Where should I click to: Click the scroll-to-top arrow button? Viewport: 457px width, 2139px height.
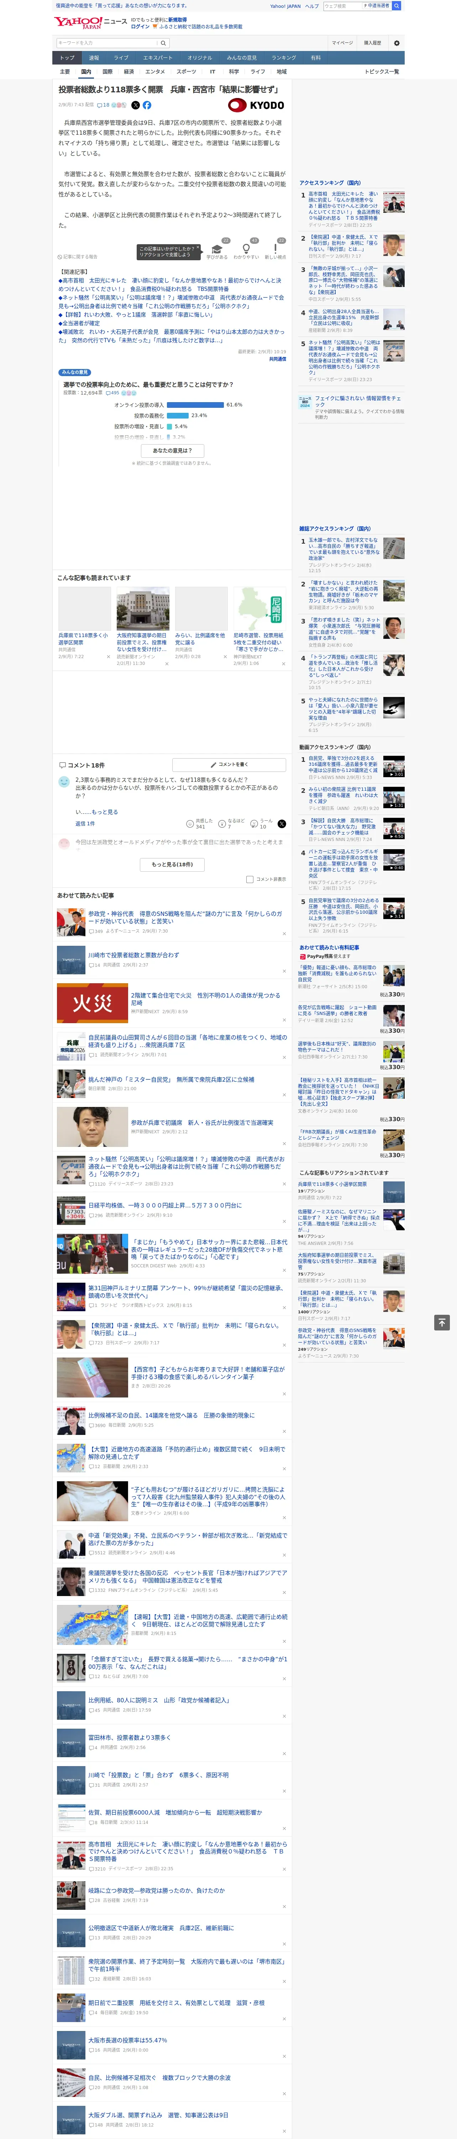pyautogui.click(x=442, y=1322)
